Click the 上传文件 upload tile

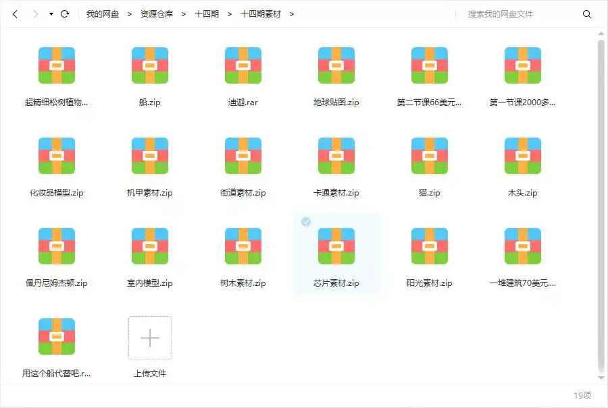click(x=149, y=337)
